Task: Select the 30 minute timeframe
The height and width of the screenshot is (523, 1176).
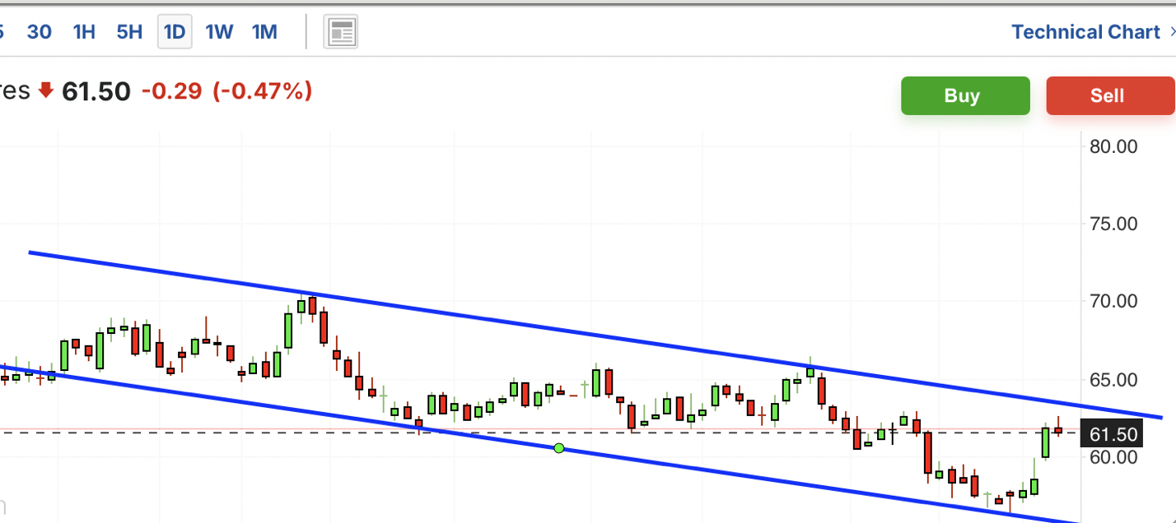Action: click(40, 32)
